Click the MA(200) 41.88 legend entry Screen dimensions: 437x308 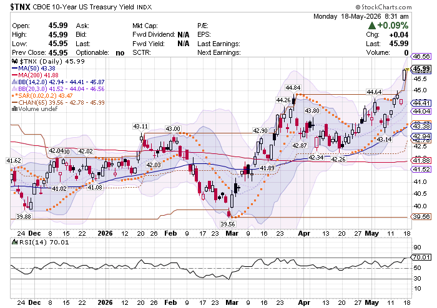[38, 75]
